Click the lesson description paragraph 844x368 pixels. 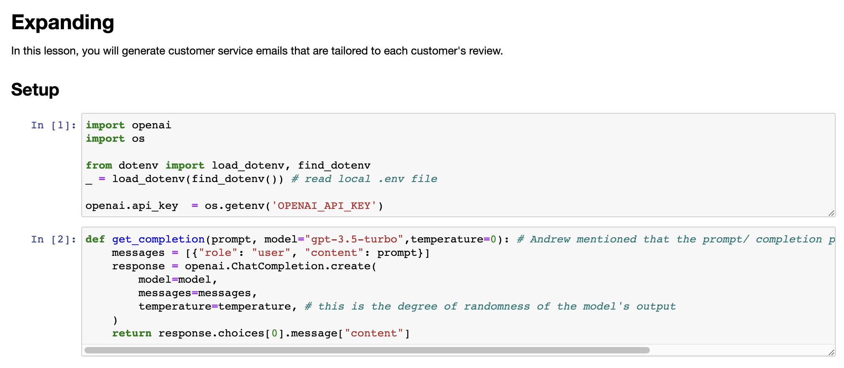tap(257, 51)
